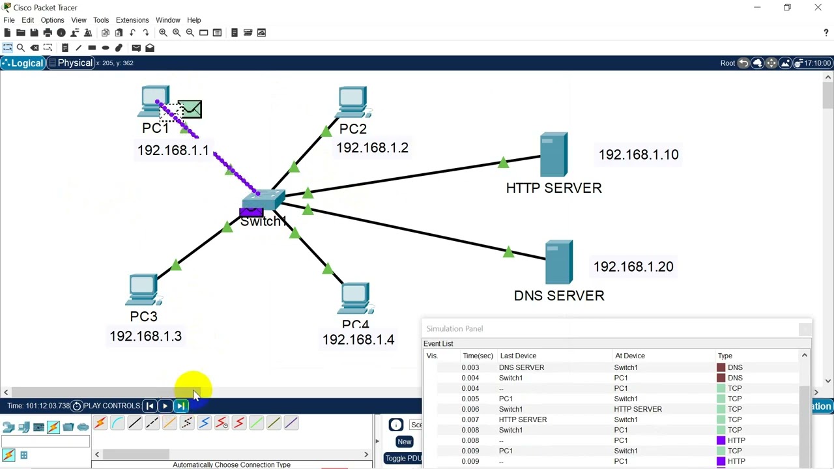834x469 pixels.
Task: Click the Add Simple PDU closed envelope
Action: (136, 48)
